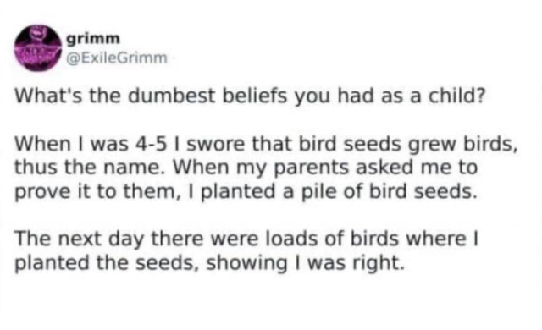The image size is (542, 330).
Task: Open the @ExileGrimm handle link
Action: 117,58
